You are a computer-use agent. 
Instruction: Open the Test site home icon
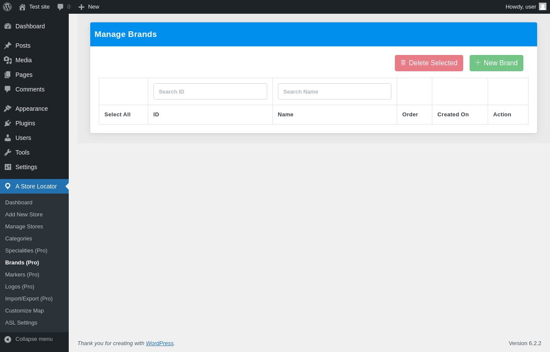pyautogui.click(x=22, y=7)
